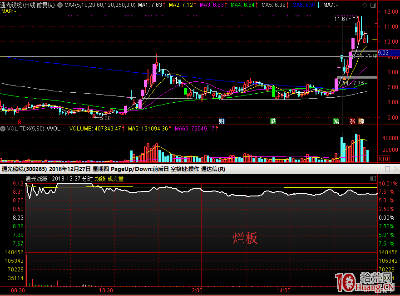
Task: Click the yellow 成交量 legend label
Action: [x=115, y=179]
